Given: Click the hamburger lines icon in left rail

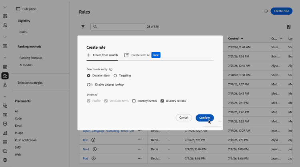Looking at the screenshot, I should point(5,142).
